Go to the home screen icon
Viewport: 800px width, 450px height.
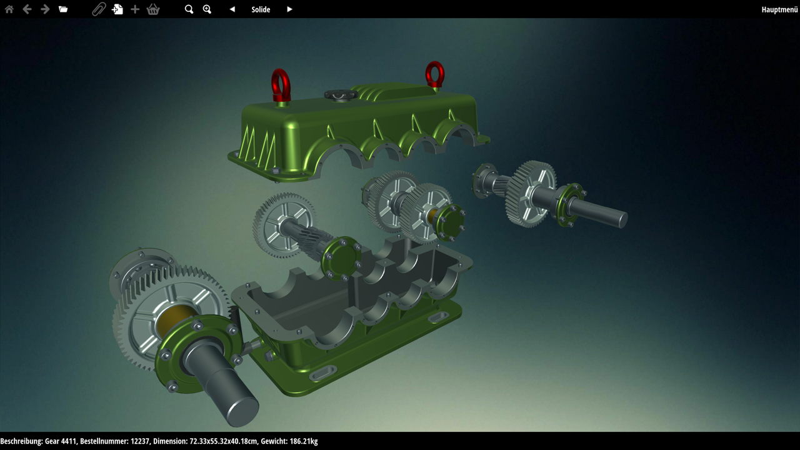(x=9, y=9)
